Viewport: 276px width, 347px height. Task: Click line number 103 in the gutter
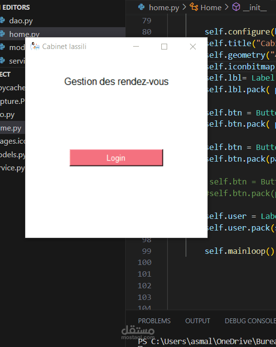point(144,297)
